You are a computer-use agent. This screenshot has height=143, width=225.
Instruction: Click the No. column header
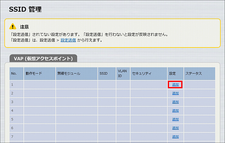coord(16,74)
